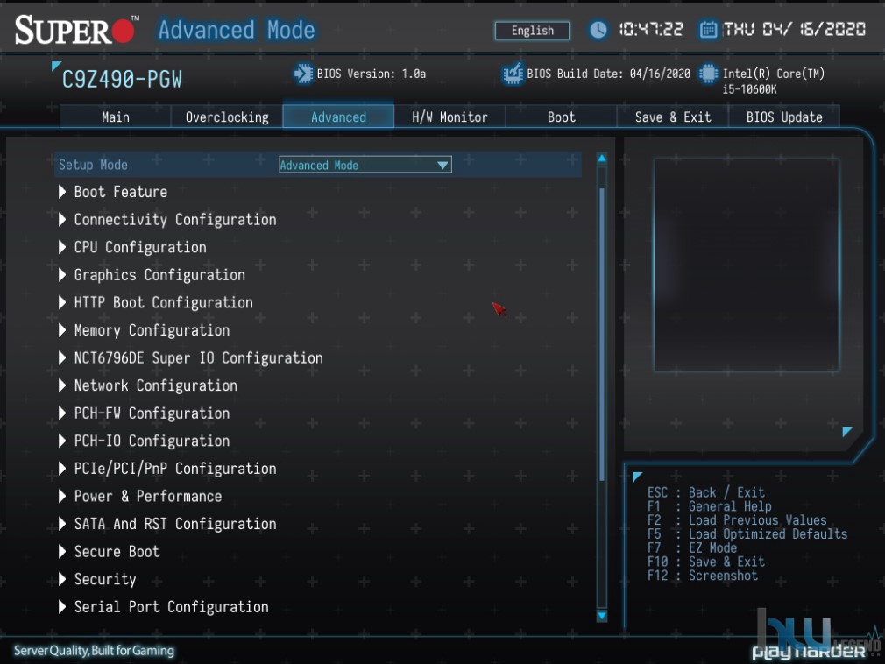Click the BIOS Version chip icon
This screenshot has width=885, height=664.
(304, 74)
